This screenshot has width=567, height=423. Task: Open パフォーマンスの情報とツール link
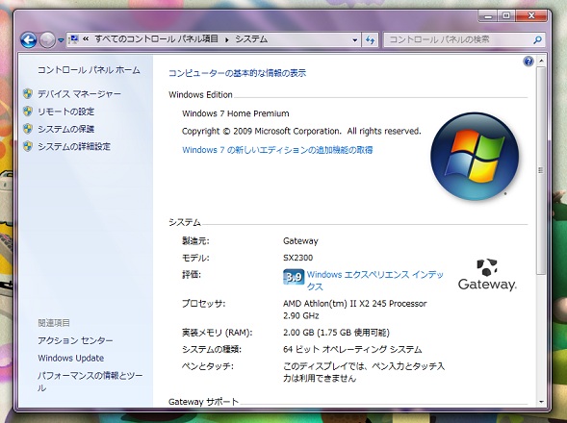(x=90, y=382)
